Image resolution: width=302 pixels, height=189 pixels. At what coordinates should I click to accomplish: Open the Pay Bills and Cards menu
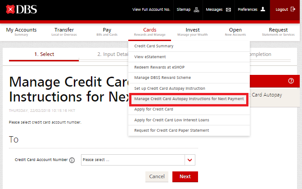point(107,32)
